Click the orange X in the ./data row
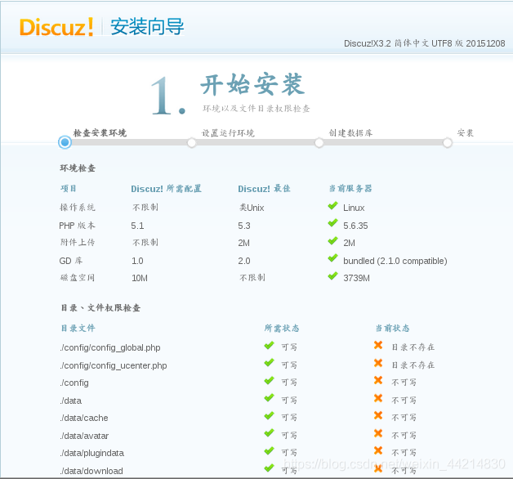The width and height of the screenshot is (513, 479). (x=378, y=398)
